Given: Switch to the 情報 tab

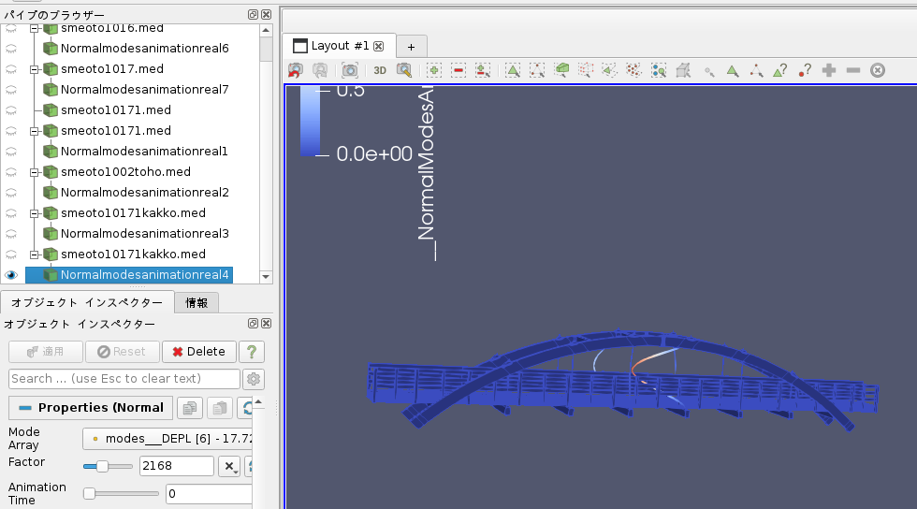Looking at the screenshot, I should tap(196, 302).
